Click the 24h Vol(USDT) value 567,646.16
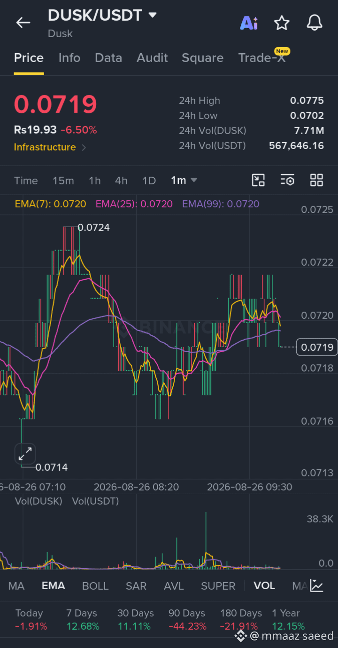 coord(296,146)
